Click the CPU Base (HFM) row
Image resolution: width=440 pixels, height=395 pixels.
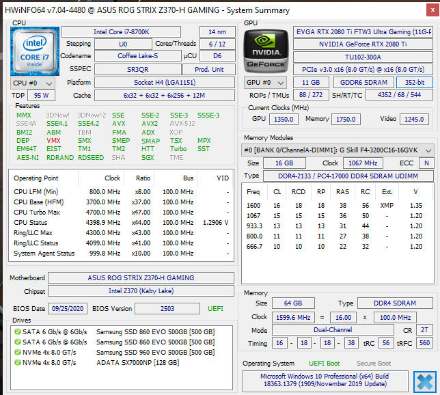121,202
